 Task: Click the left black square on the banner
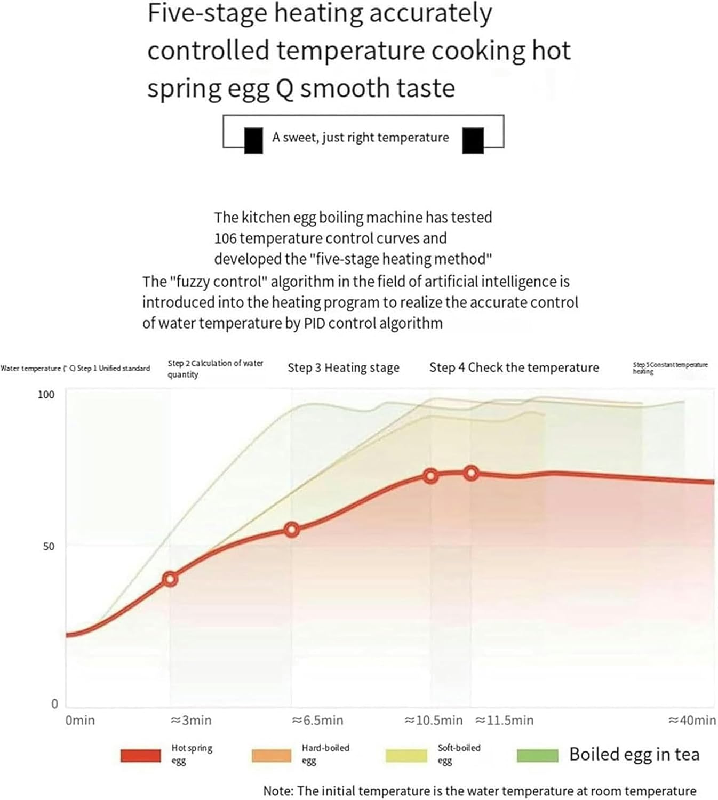click(253, 141)
